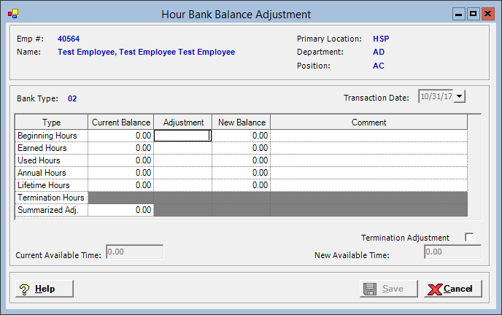Click the application icon in title bar
The width and height of the screenshot is (502, 315).
coord(13,14)
